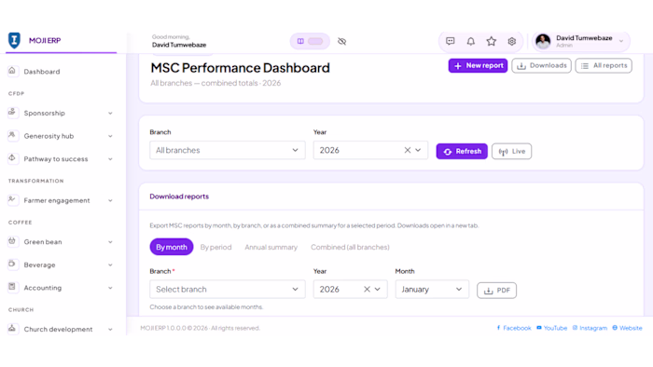Select the By month tab
653x367 pixels.
[x=172, y=247]
